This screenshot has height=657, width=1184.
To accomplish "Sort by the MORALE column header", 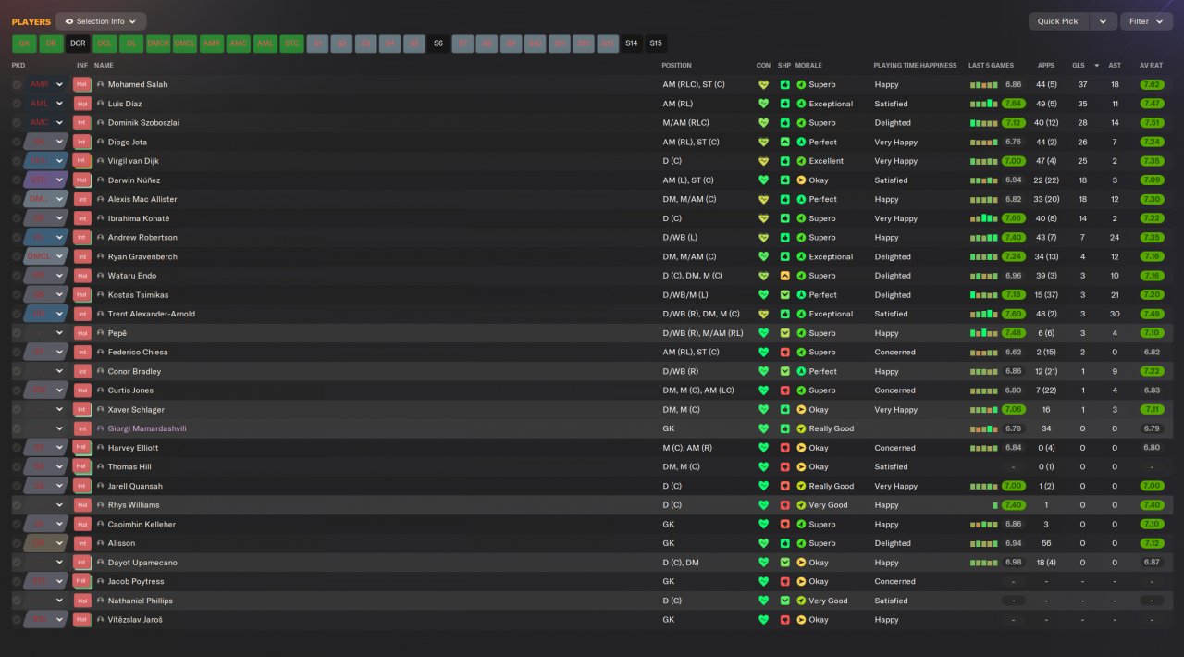I will coord(808,66).
